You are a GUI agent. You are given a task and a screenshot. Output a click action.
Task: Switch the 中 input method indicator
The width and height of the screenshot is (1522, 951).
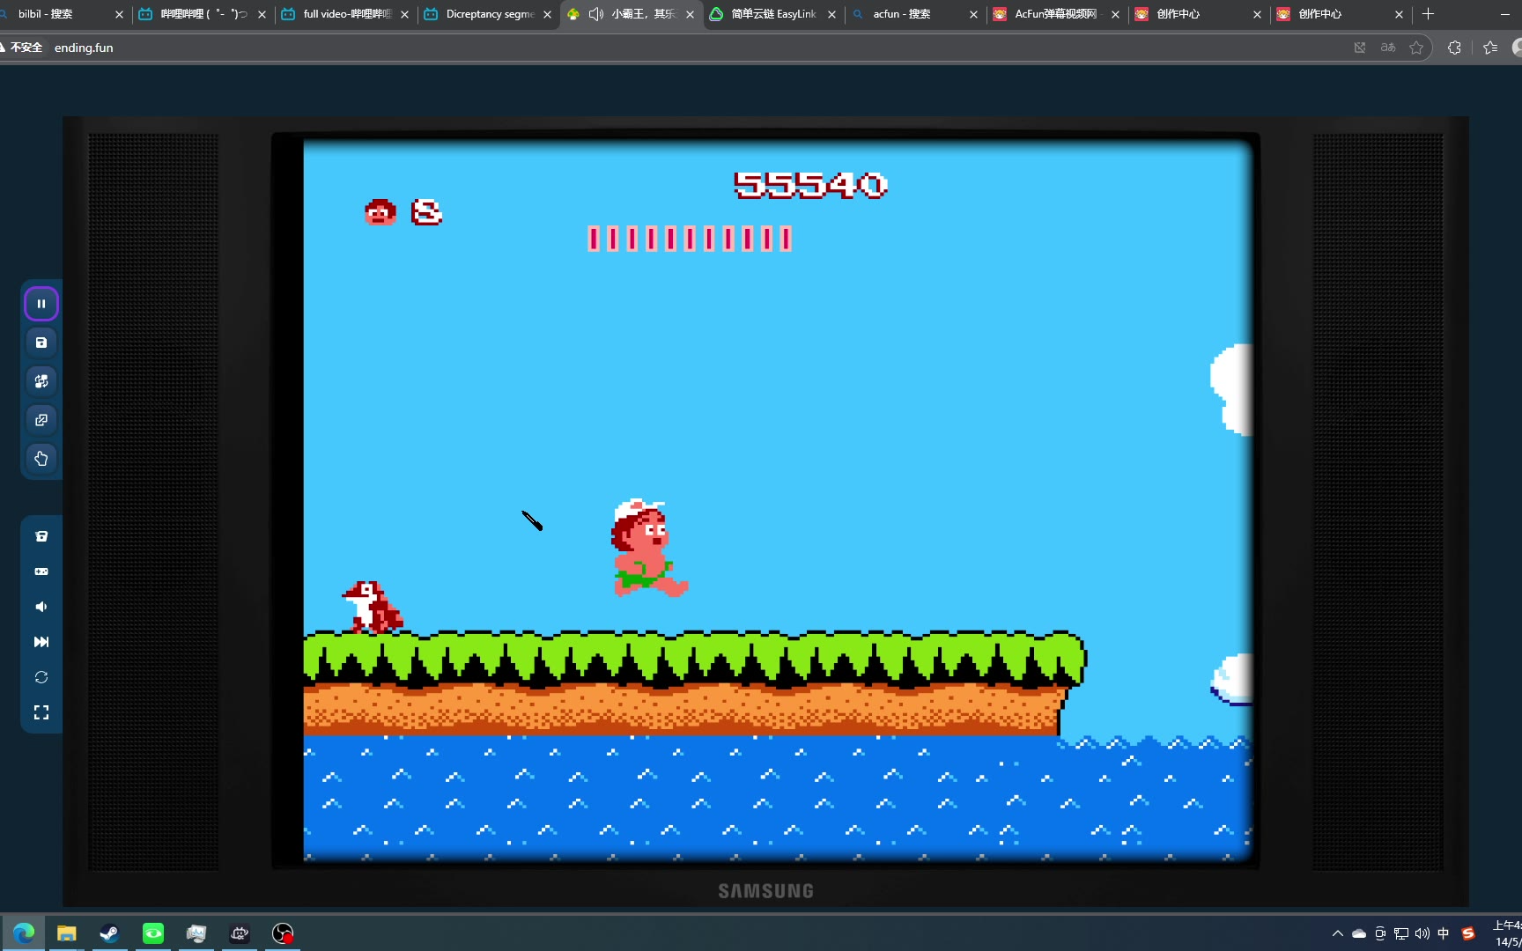(1444, 933)
